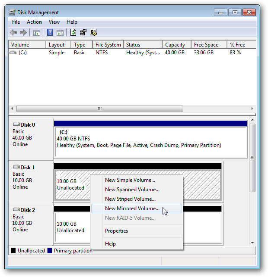Click the 'NTFS' file system cell
Screen dimensions: 268x277
[x=102, y=53]
